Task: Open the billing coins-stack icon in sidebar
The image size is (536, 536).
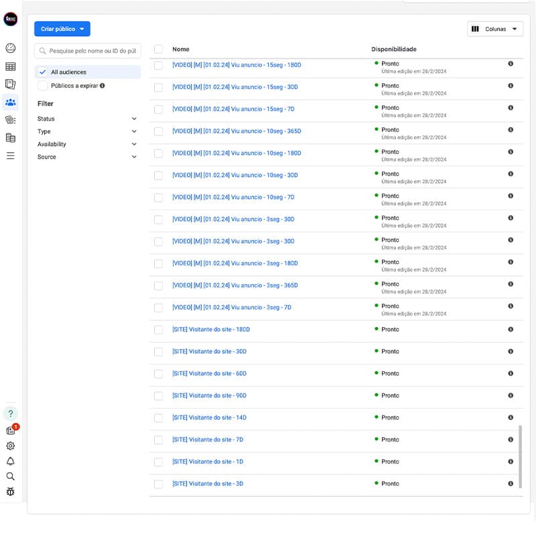Action: [x=10, y=138]
